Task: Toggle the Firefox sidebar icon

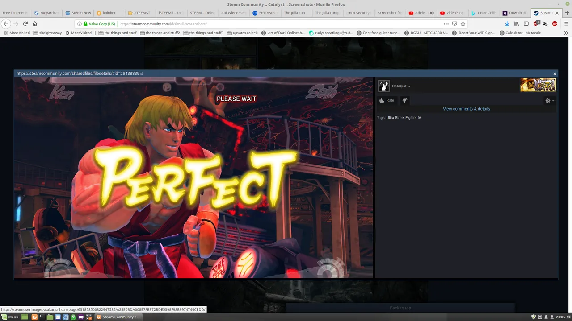Action: point(526,24)
